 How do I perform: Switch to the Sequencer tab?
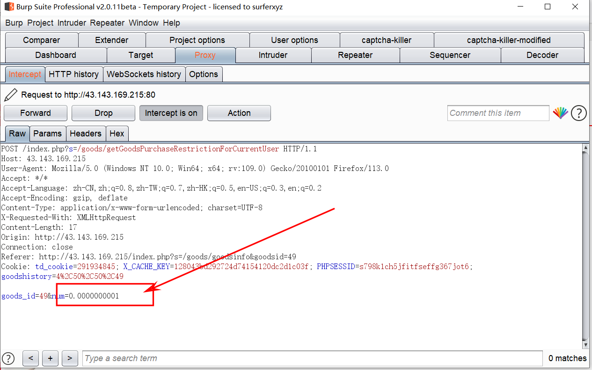pos(450,55)
